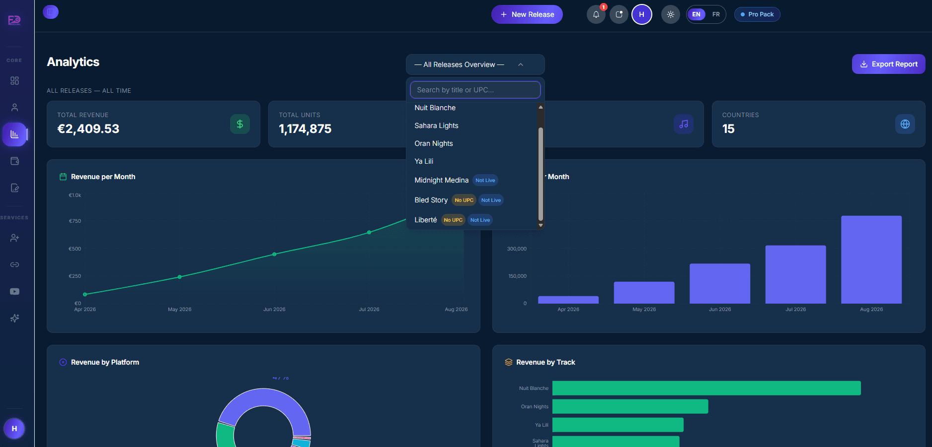Screen dimensions: 932x447
Task: Click the Total Revenue value €2,409.53
Action: point(88,129)
